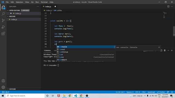Viewport: 175px width, 98px height.
Task: Open the Run and Debug view
Action: [x=3, y=27]
